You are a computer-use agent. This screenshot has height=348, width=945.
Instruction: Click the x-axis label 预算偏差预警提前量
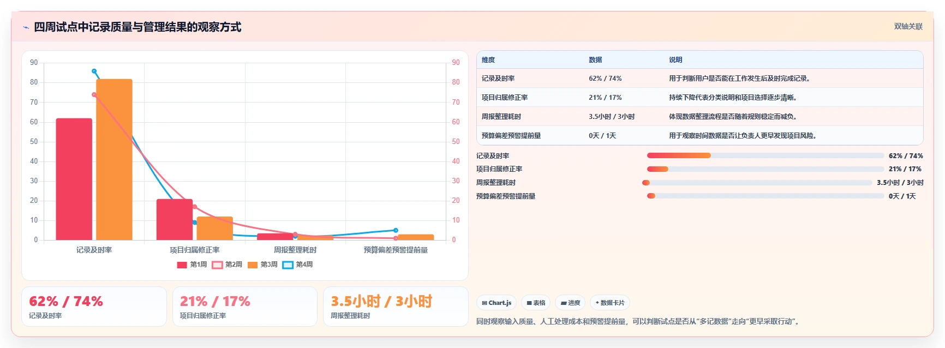click(396, 250)
